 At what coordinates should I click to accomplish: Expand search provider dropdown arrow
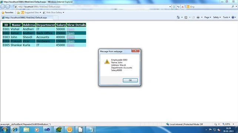click(x=236, y=7)
